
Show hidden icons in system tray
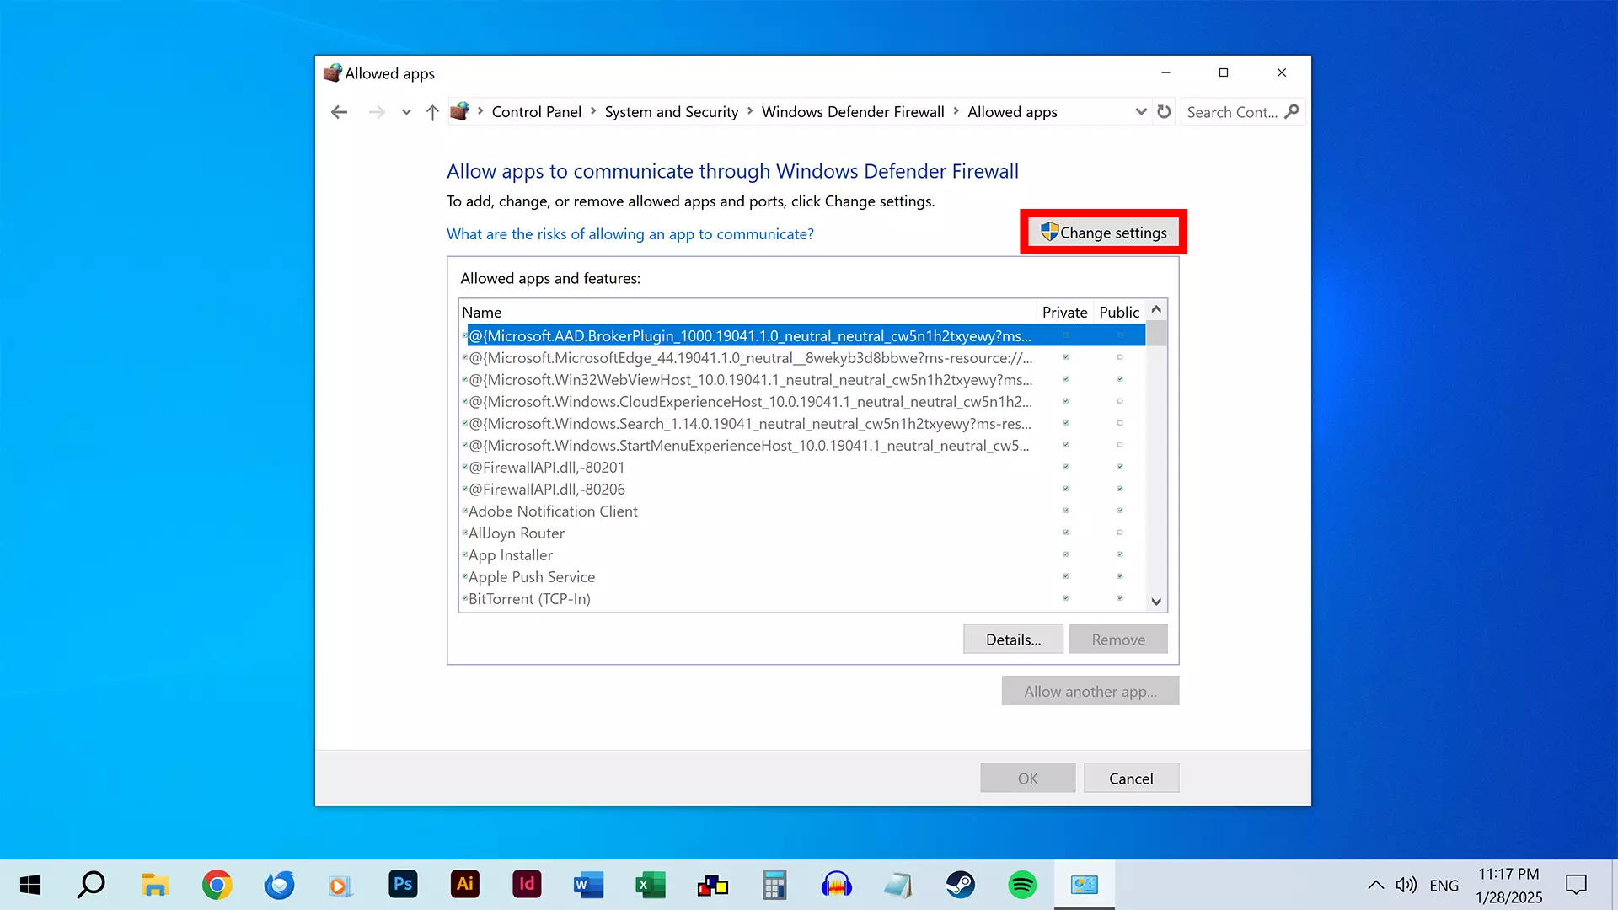pos(1375,885)
